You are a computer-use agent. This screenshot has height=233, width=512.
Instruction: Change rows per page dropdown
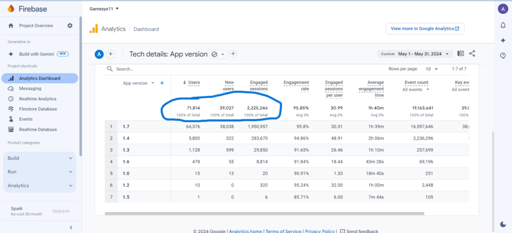431,69
